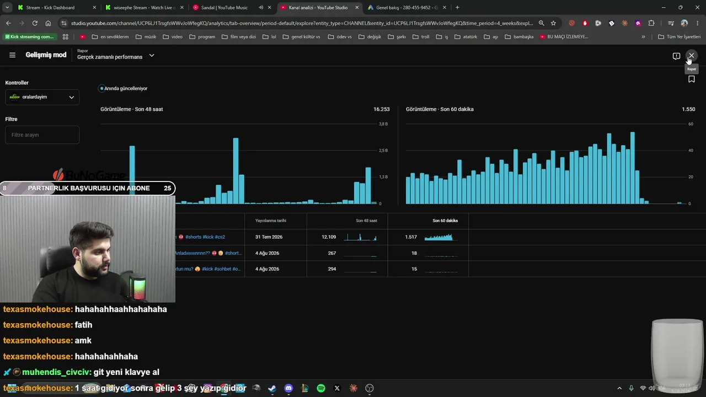This screenshot has height=397, width=706.
Task: Open the black B extension icon
Action: tap(612, 23)
